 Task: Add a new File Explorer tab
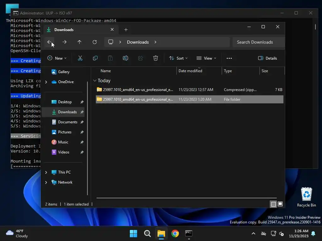click(x=126, y=30)
